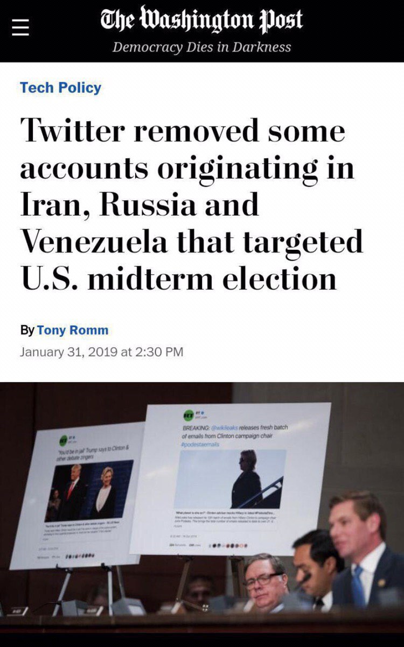Screen dimensions: 404x647
Task: Open author Tony Romm's profile link
Action: pos(73,329)
